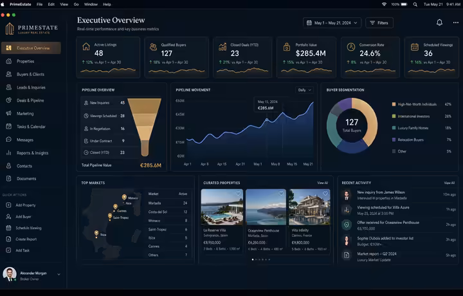
Task: Click the Market report document icon
Action: 347,255
